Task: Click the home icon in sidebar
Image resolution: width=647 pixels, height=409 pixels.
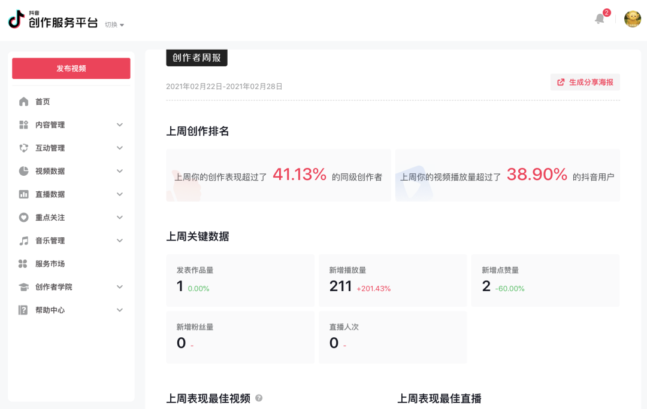Action: [23, 102]
